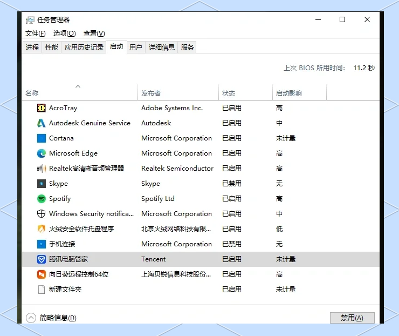
Task: Click the Skype startup item icon
Action: tap(42, 184)
